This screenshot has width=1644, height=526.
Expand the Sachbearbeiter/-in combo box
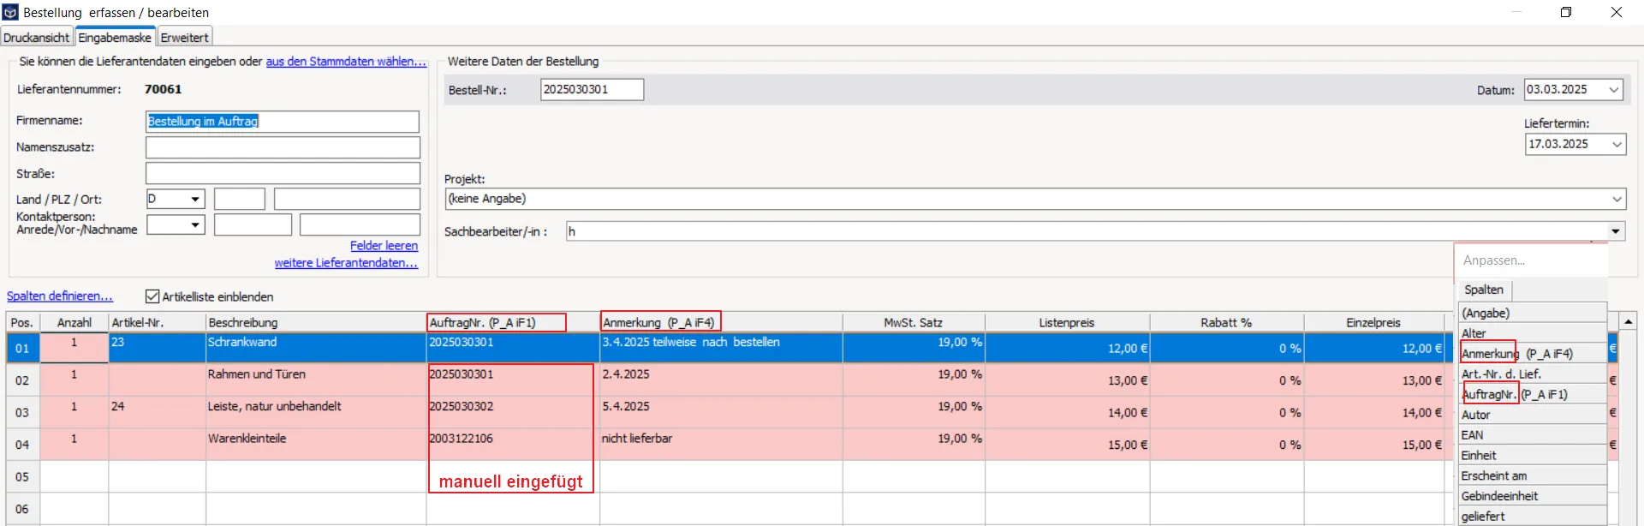coord(1615,231)
